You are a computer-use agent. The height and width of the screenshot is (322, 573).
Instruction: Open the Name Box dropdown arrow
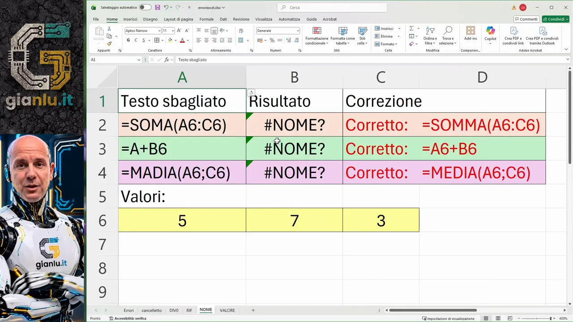click(139, 59)
